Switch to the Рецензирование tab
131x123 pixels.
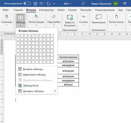pyautogui.click(x=105, y=10)
